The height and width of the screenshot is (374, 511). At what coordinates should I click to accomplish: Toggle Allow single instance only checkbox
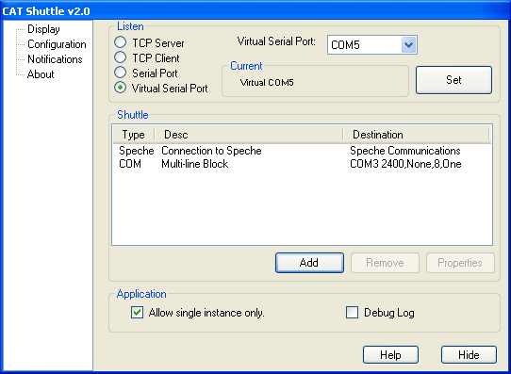138,313
